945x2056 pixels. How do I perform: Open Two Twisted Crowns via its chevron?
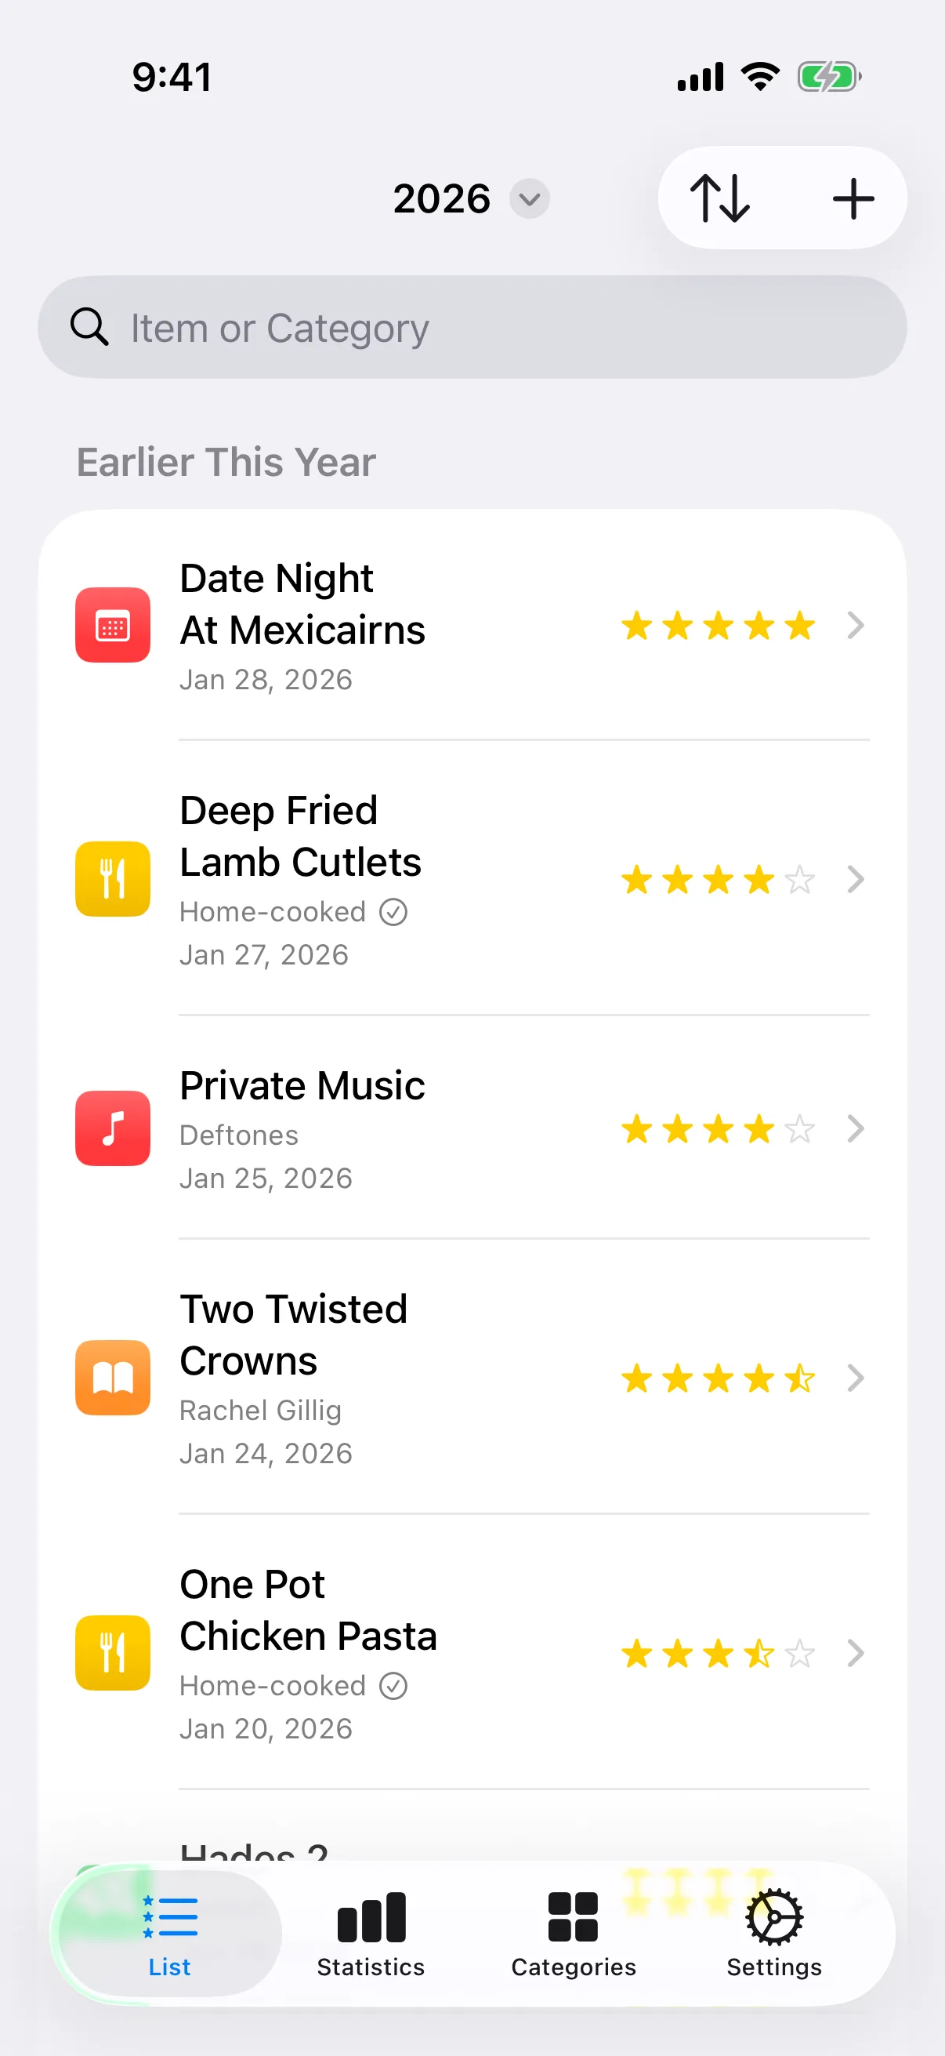[855, 1378]
